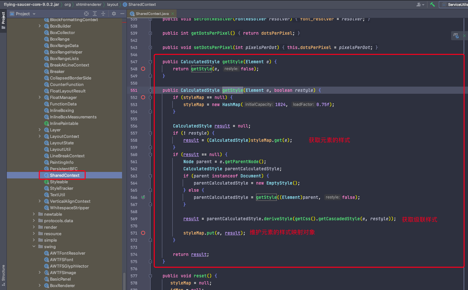Open Project panel gear settings
Screen dimensions: 468x290
[114, 14]
